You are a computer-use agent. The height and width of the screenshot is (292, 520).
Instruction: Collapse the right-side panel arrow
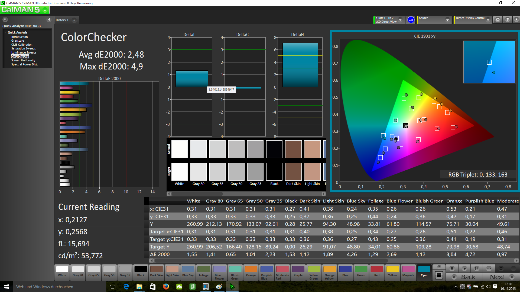(x=516, y=20)
